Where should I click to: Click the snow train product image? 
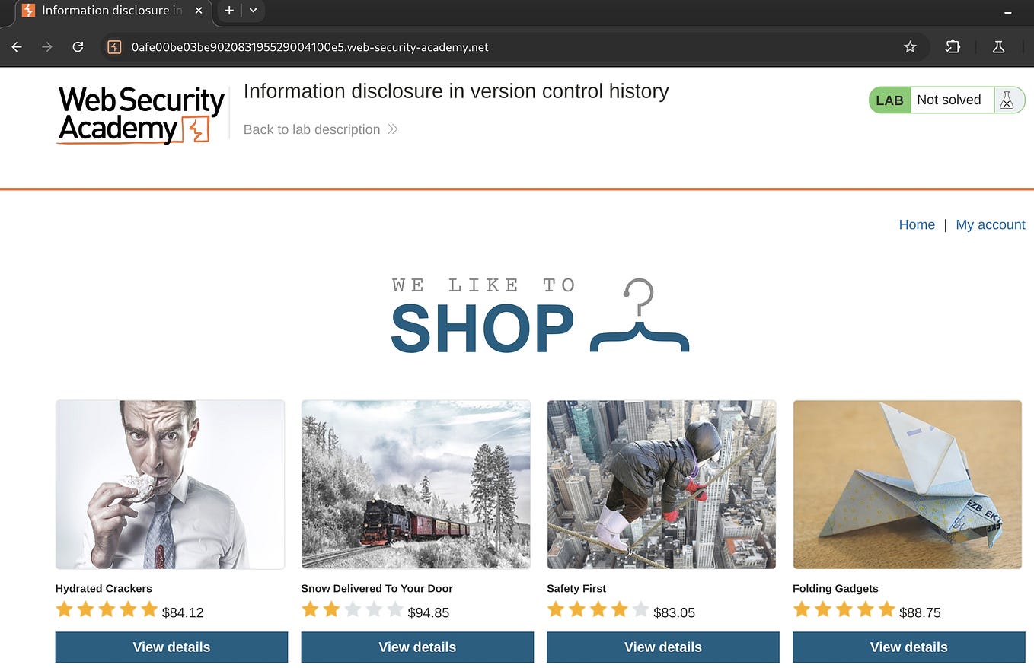click(416, 485)
